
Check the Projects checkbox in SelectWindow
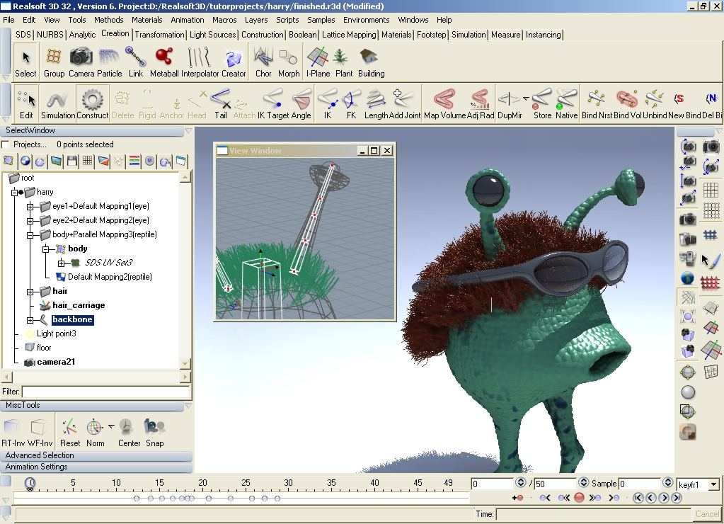(7, 143)
